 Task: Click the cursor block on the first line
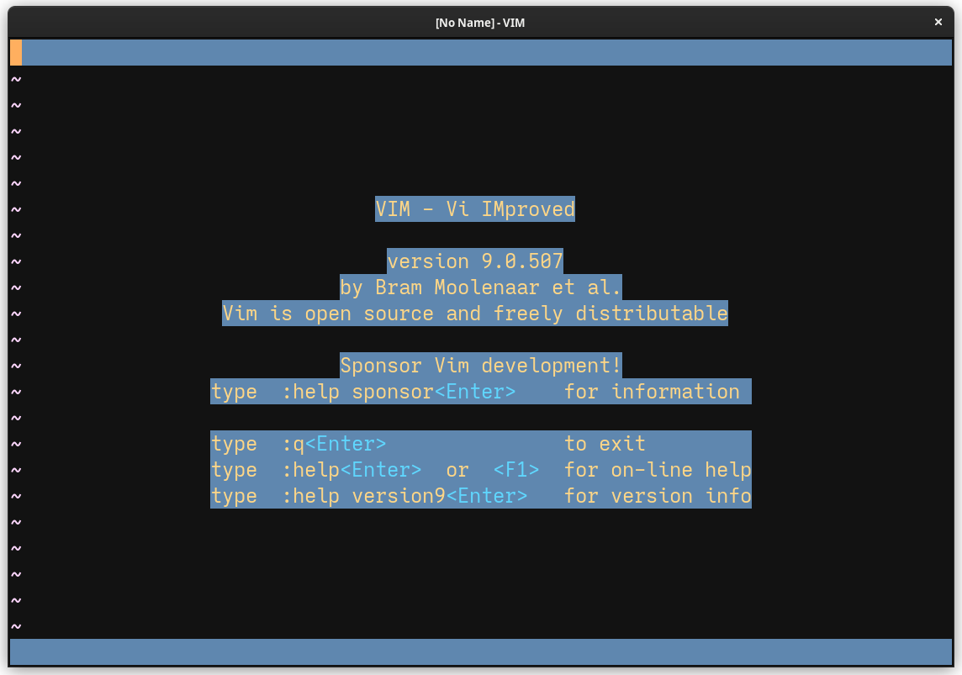14,52
